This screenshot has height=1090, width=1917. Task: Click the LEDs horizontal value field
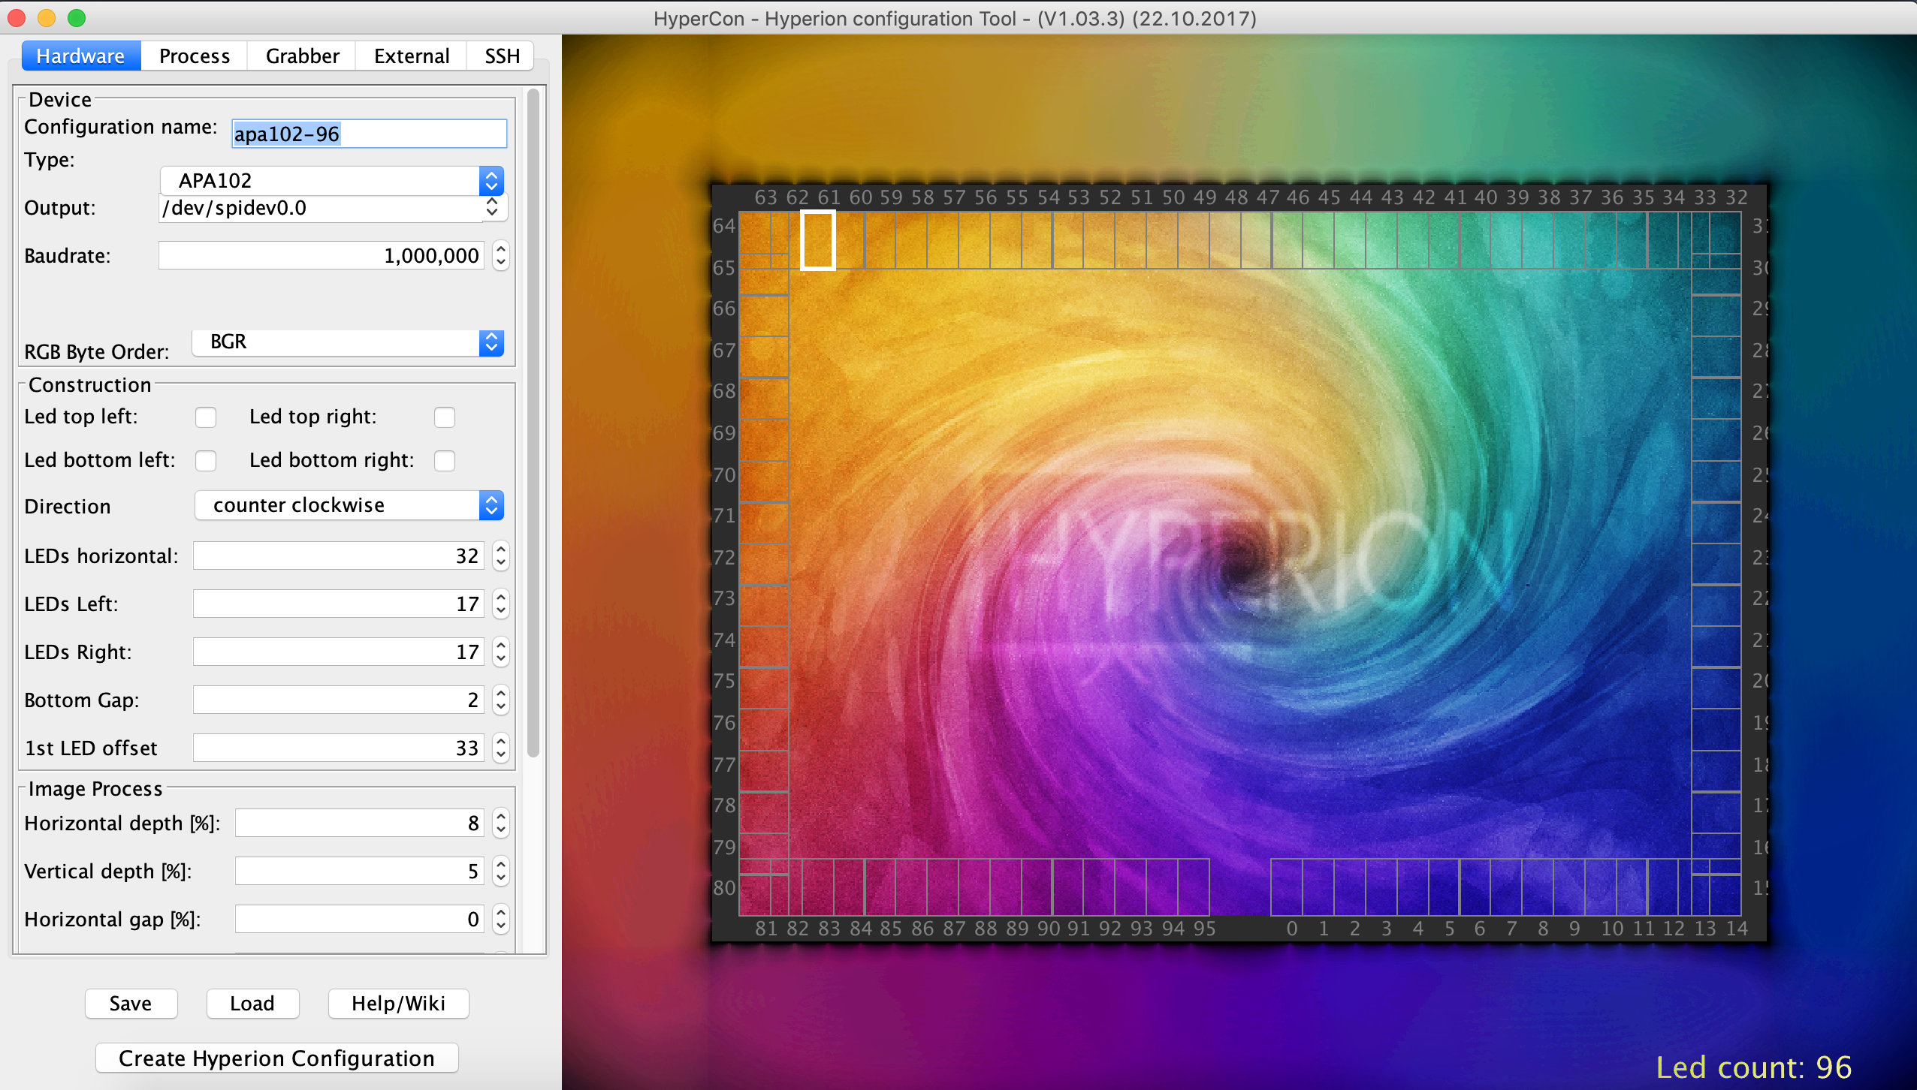coord(338,556)
